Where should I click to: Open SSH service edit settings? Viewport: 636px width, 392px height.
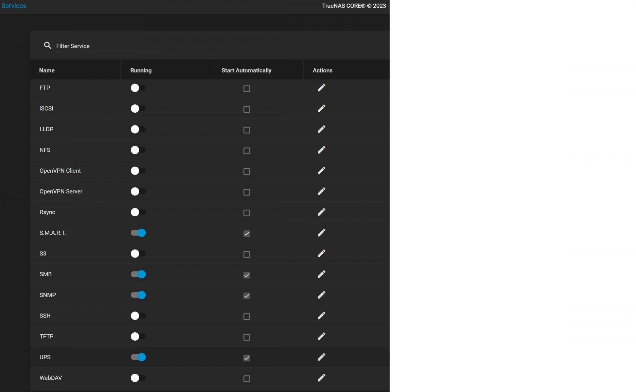coord(321,316)
